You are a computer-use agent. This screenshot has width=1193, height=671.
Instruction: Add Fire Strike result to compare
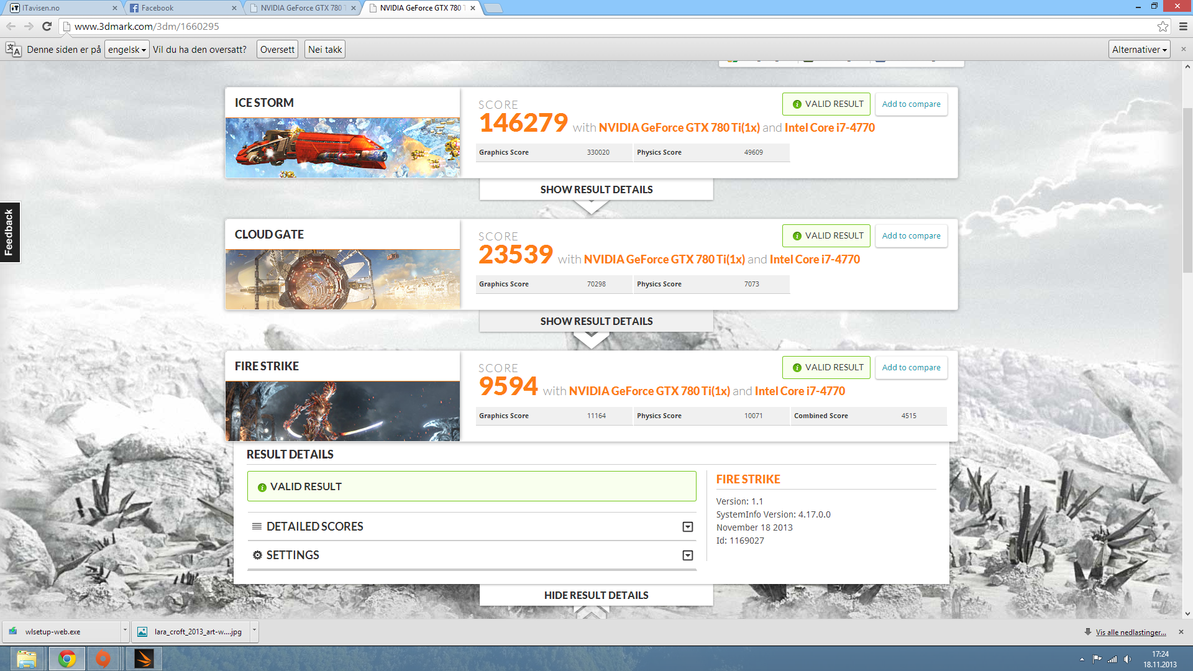pyautogui.click(x=911, y=368)
